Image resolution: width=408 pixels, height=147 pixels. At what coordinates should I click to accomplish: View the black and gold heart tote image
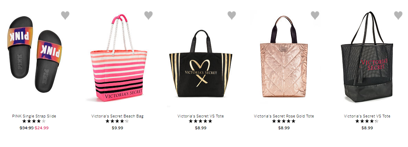coord(201,63)
